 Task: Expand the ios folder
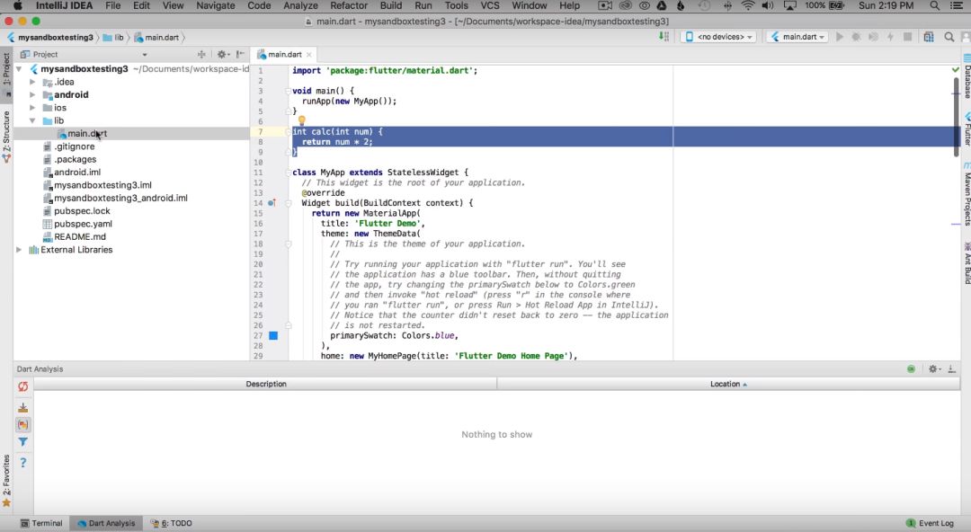tap(32, 108)
